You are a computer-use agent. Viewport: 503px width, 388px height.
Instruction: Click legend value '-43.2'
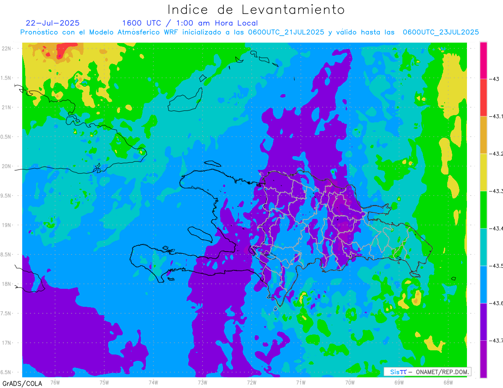tap(496, 154)
